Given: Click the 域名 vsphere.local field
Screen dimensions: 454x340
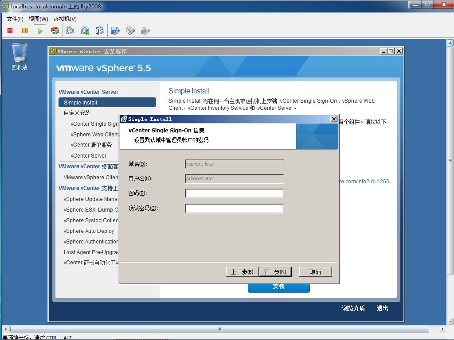Looking at the screenshot, I should [x=234, y=164].
